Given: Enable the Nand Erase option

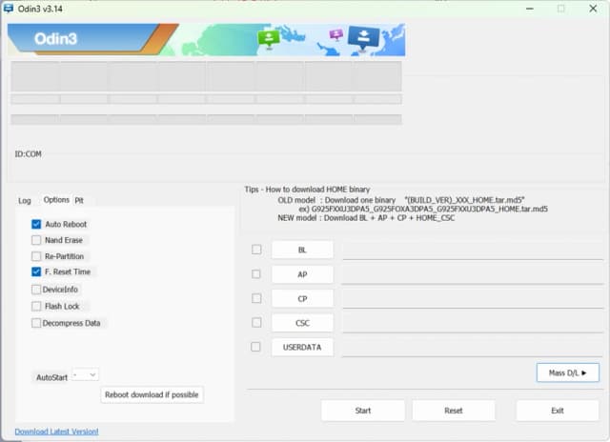Looking at the screenshot, I should [x=36, y=240].
